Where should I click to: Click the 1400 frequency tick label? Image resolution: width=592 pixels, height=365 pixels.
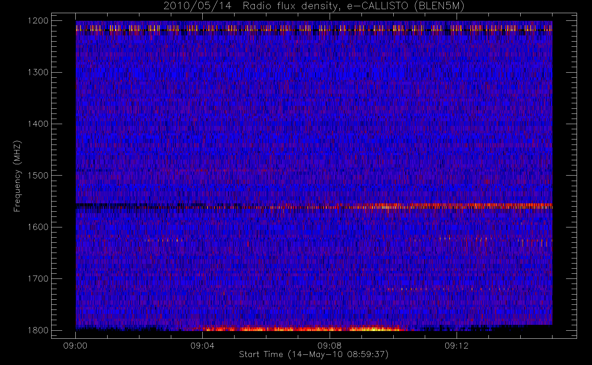click(x=38, y=124)
